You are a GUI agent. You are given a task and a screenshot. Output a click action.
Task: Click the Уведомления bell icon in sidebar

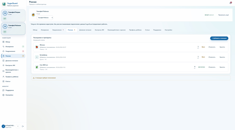pyautogui.click(x=3, y=51)
